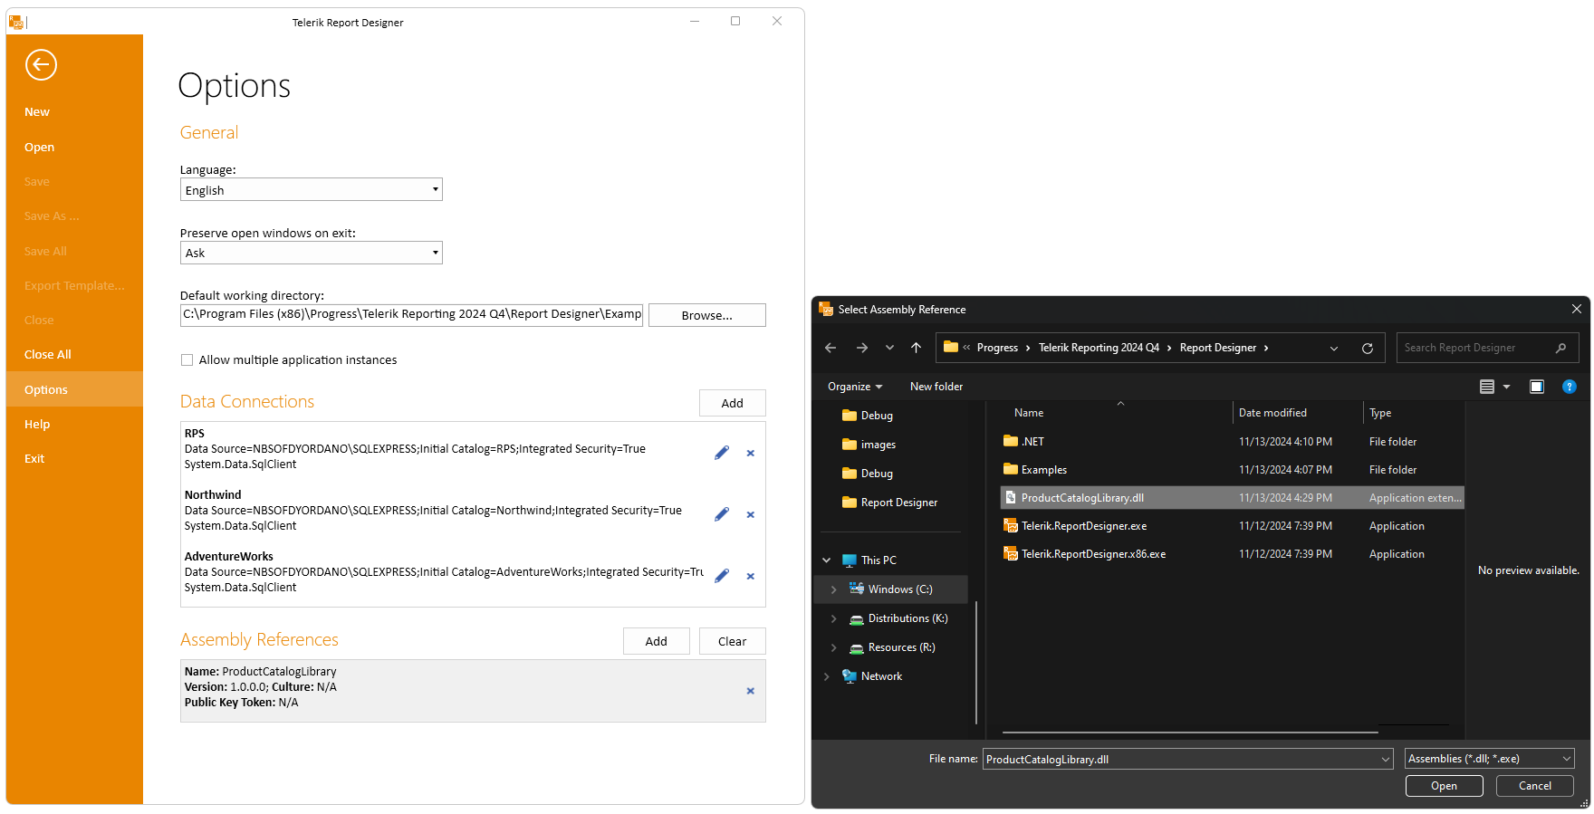Screen dimensions: 1594x814
Task: Click the Search Report Designer field
Action: (1476, 348)
